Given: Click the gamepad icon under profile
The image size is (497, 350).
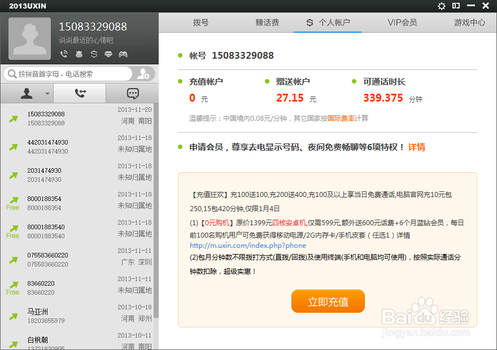Looking at the screenshot, I should [123, 55].
